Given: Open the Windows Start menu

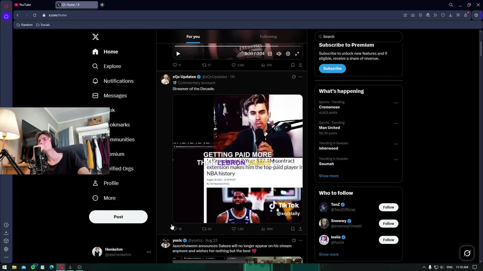Looking at the screenshot, I should 5,267.
